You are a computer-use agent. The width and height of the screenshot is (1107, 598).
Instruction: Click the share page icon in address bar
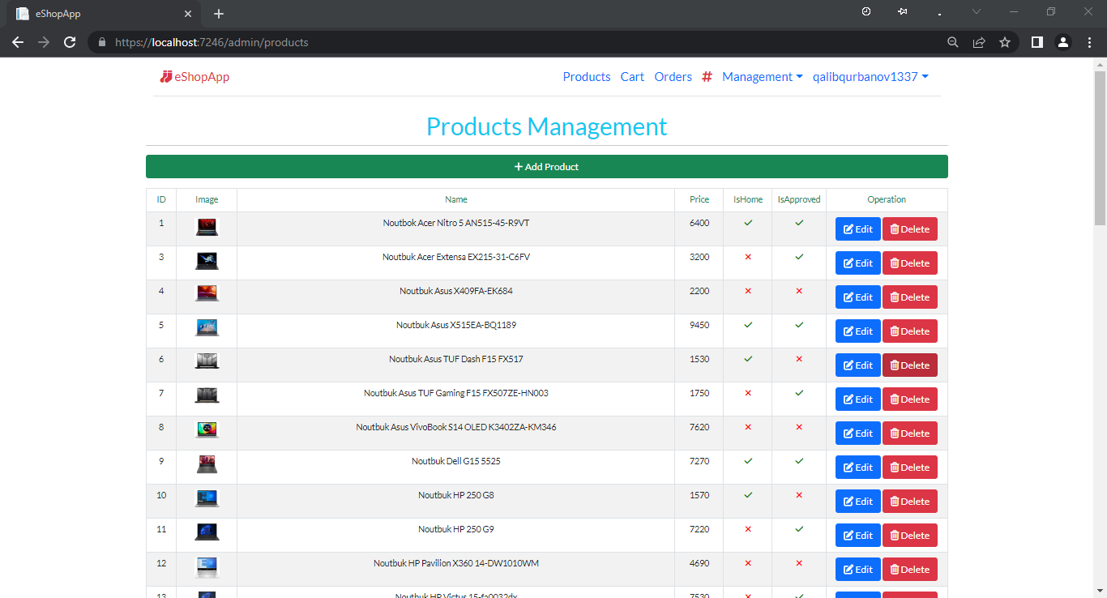979,42
